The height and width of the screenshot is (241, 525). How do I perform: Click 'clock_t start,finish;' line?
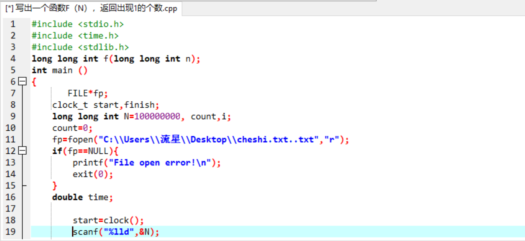coord(106,105)
